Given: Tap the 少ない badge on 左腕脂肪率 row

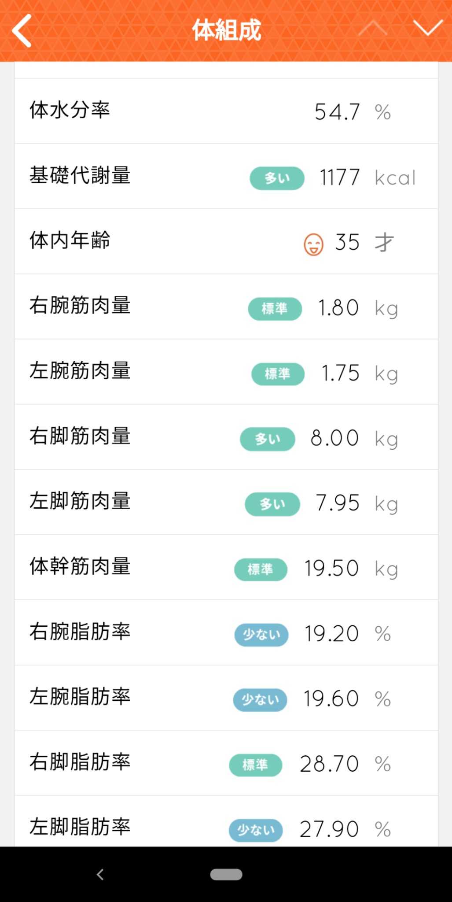Looking at the screenshot, I should pos(260,699).
